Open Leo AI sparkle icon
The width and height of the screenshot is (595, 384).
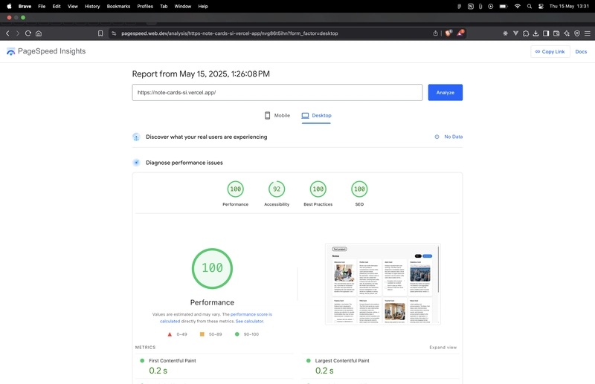pyautogui.click(x=567, y=33)
